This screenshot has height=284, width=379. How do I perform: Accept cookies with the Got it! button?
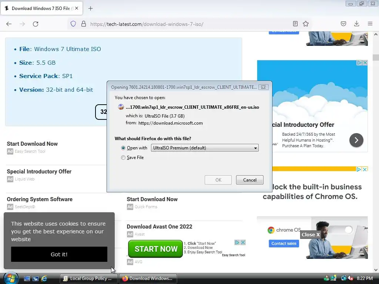pos(59,254)
